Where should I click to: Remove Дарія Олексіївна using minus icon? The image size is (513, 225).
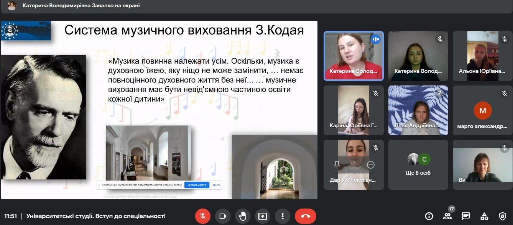(x=370, y=165)
